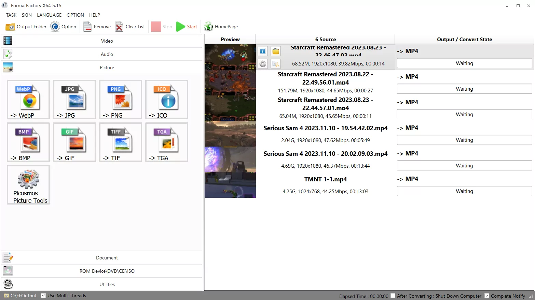Screen dimensions: 535x300
Task: Expand the Video category panel
Action: point(102,41)
